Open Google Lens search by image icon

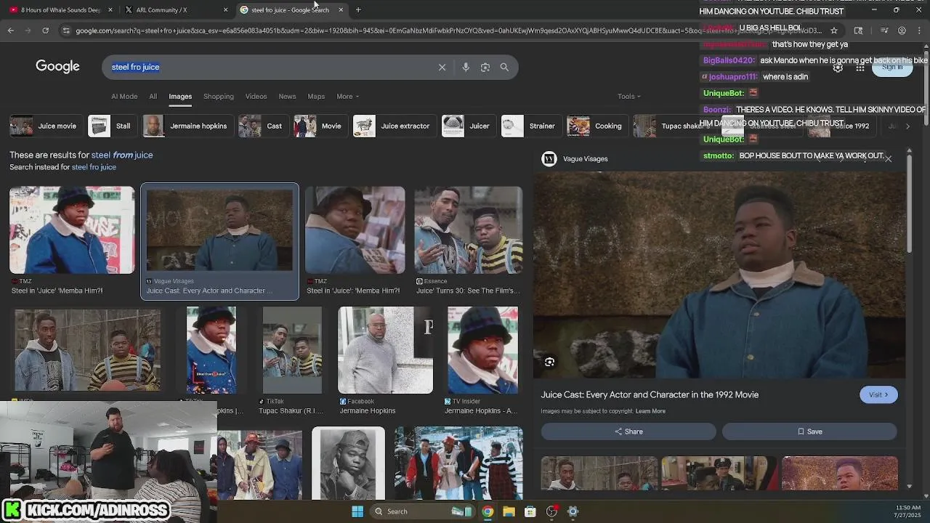click(485, 67)
